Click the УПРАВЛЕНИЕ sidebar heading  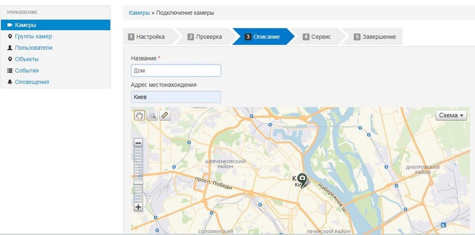22,12
